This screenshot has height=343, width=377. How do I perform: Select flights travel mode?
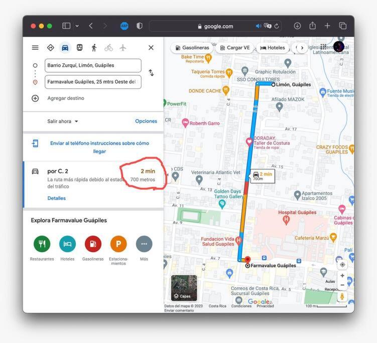click(123, 48)
